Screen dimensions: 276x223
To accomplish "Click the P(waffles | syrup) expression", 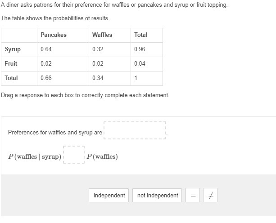I will tap(35, 157).
